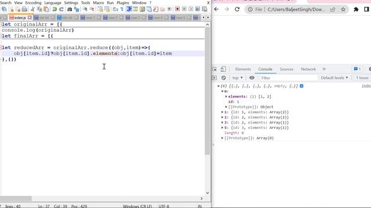Click the Zoom In magnifier icon
This screenshot has width=371, height=208.
(85, 9)
